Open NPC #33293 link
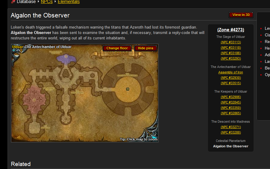 click(x=231, y=58)
